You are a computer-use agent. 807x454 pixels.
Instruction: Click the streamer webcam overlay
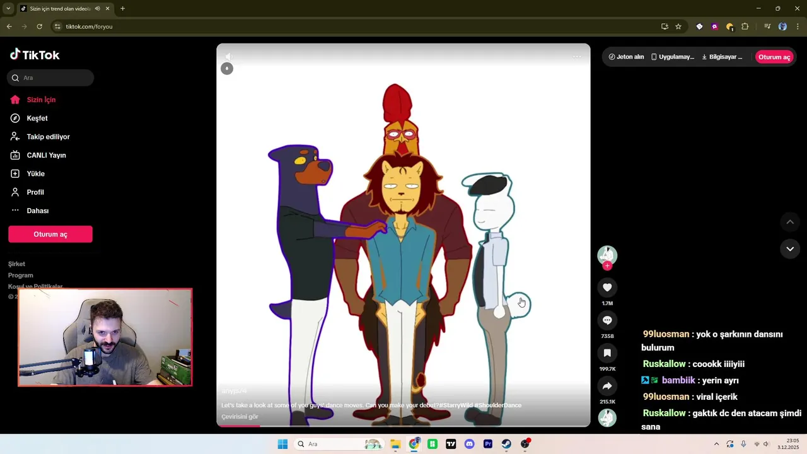pyautogui.click(x=105, y=337)
